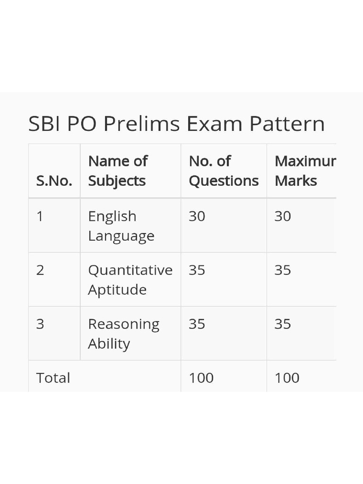Image resolution: width=363 pixels, height=484 pixels.
Task: Select the No. of Questions column header
Action: click(x=224, y=171)
